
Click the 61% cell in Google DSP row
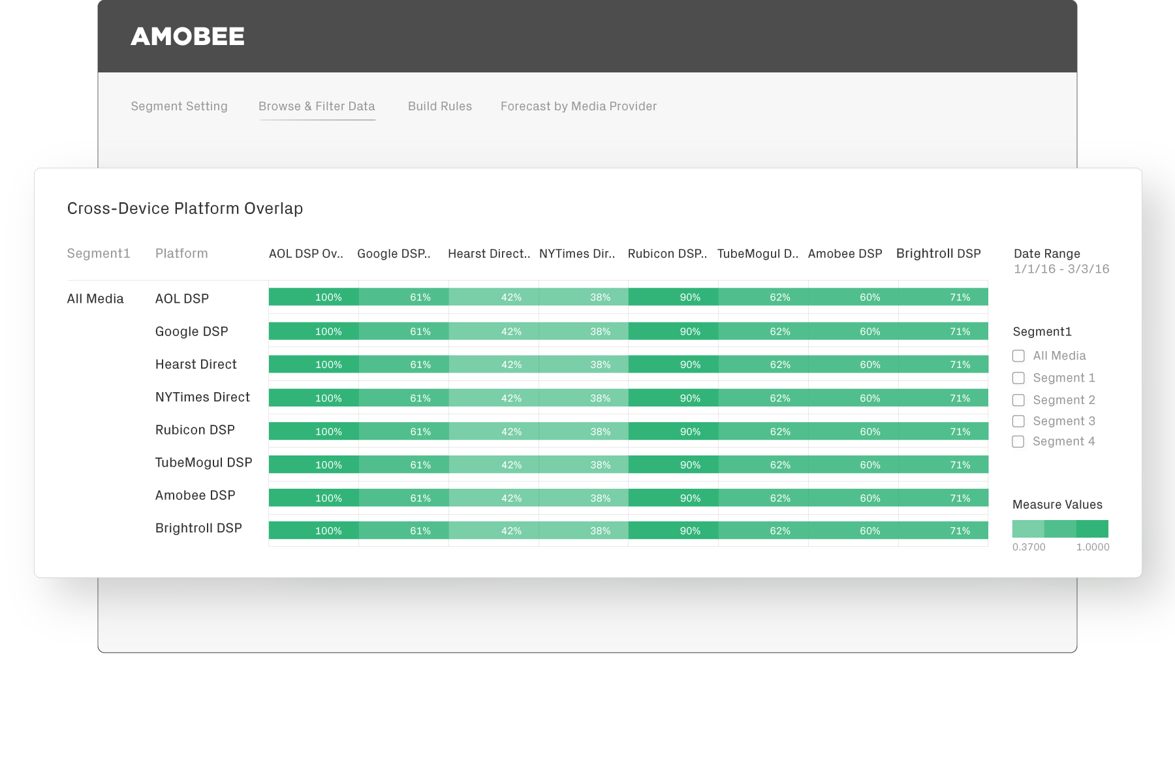404,331
